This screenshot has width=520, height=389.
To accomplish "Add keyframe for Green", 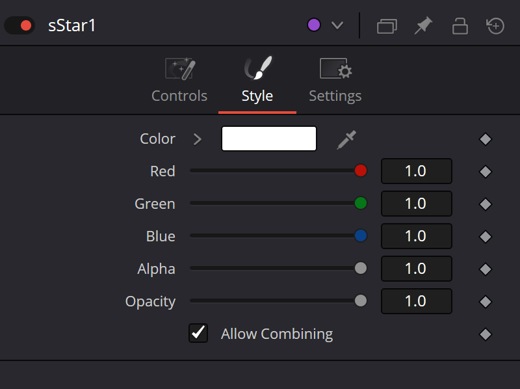I will click(x=486, y=204).
